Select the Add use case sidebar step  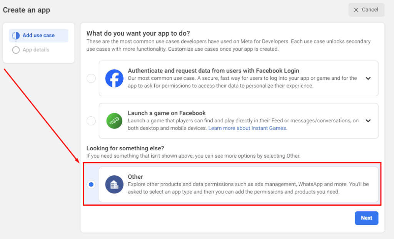click(38, 35)
